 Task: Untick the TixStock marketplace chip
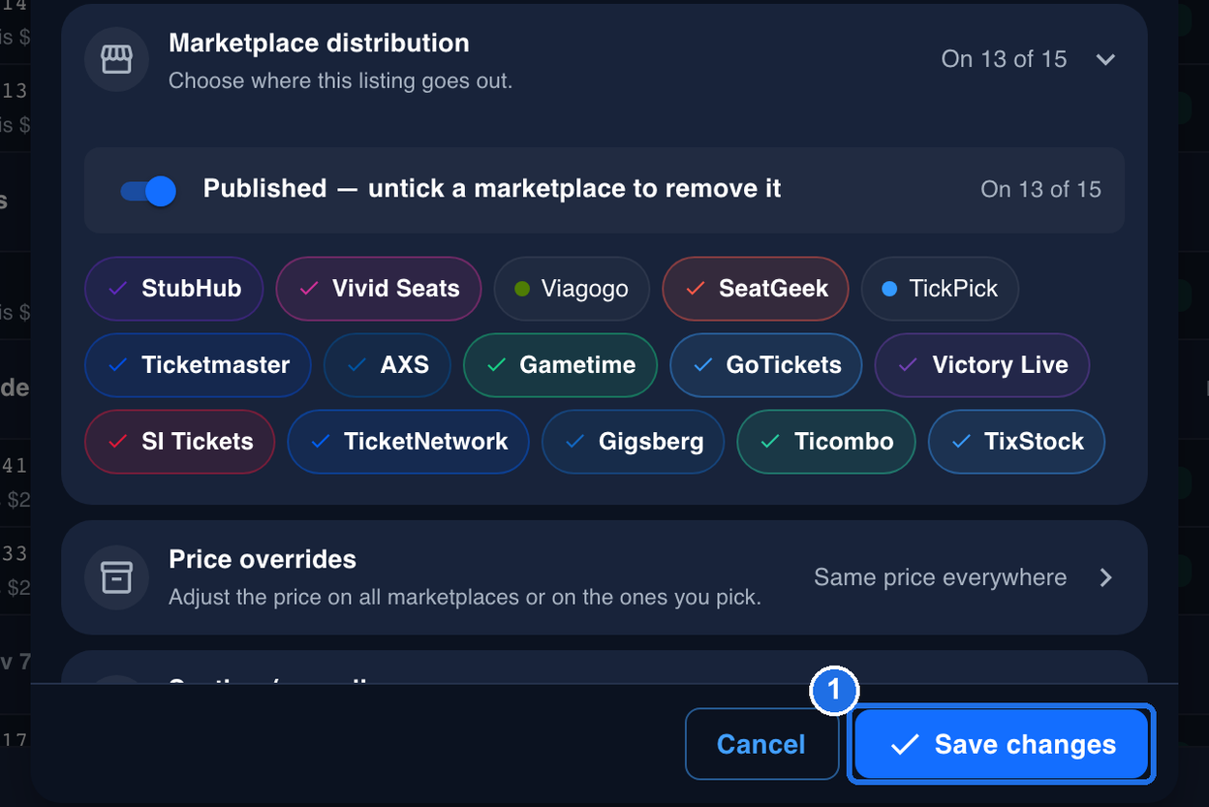(x=1016, y=442)
